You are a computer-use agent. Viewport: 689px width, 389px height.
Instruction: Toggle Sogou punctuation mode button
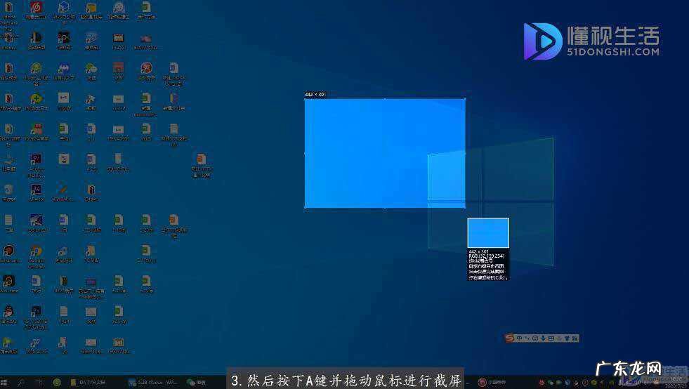pos(527,338)
